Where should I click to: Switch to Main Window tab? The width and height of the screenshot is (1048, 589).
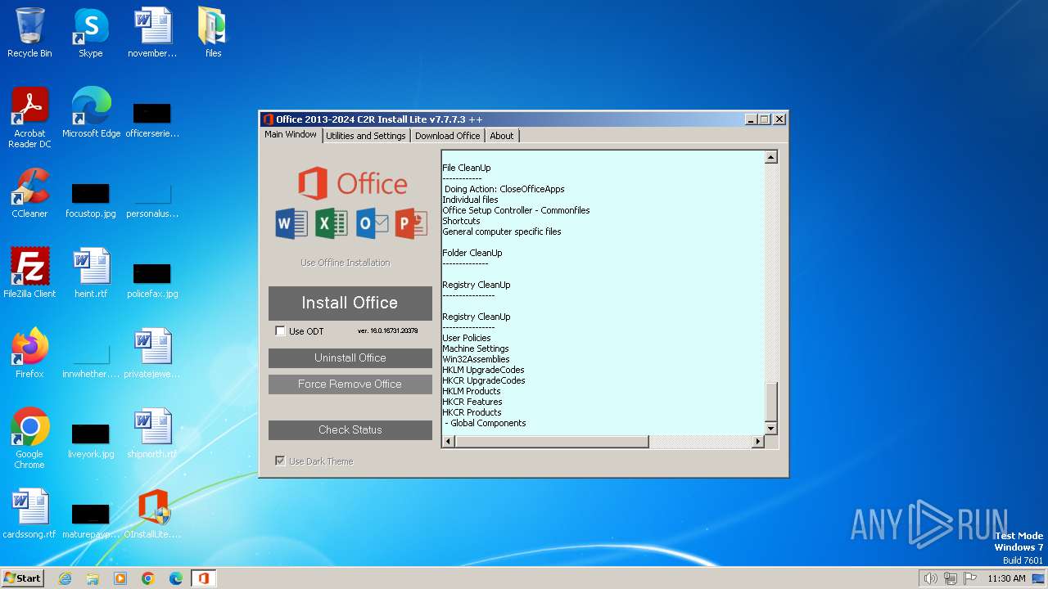291,135
